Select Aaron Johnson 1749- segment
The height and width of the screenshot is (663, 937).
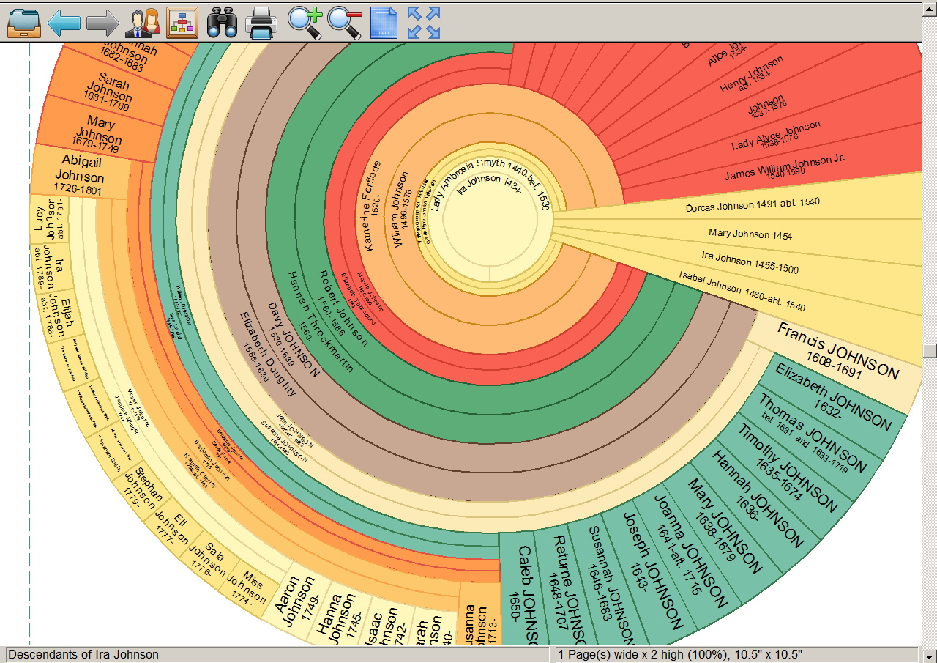click(x=294, y=602)
